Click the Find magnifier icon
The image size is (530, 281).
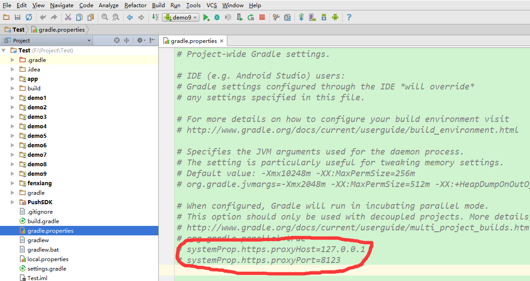pyautogui.click(x=105, y=17)
